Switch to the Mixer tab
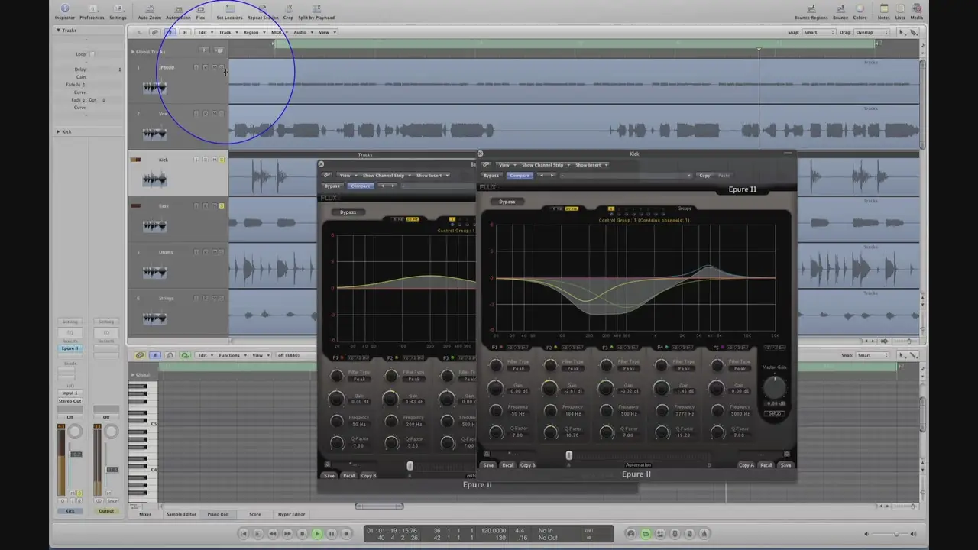The width and height of the screenshot is (978, 550). (145, 514)
